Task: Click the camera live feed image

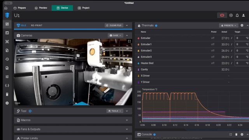Action: [73, 72]
